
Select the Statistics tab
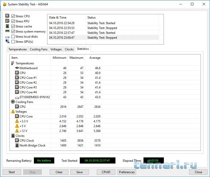tap(83, 49)
